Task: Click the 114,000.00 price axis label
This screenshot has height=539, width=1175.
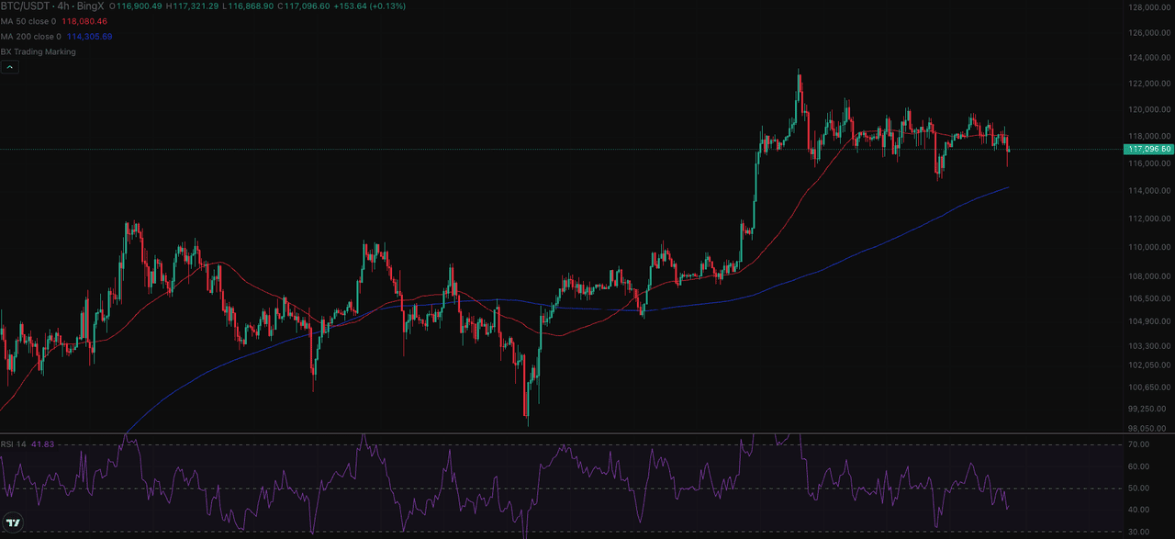Action: pos(1149,191)
